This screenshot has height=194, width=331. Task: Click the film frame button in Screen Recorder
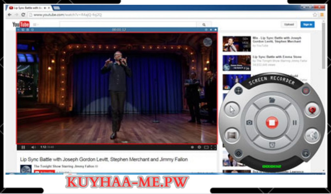point(232,135)
